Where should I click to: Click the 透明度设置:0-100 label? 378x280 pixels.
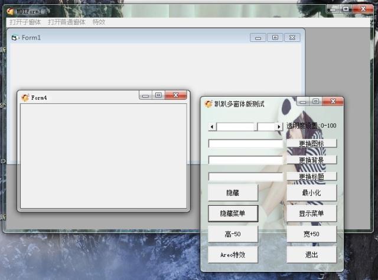point(311,126)
